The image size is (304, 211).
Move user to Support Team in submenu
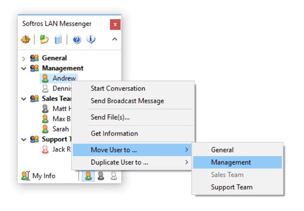[x=237, y=187]
